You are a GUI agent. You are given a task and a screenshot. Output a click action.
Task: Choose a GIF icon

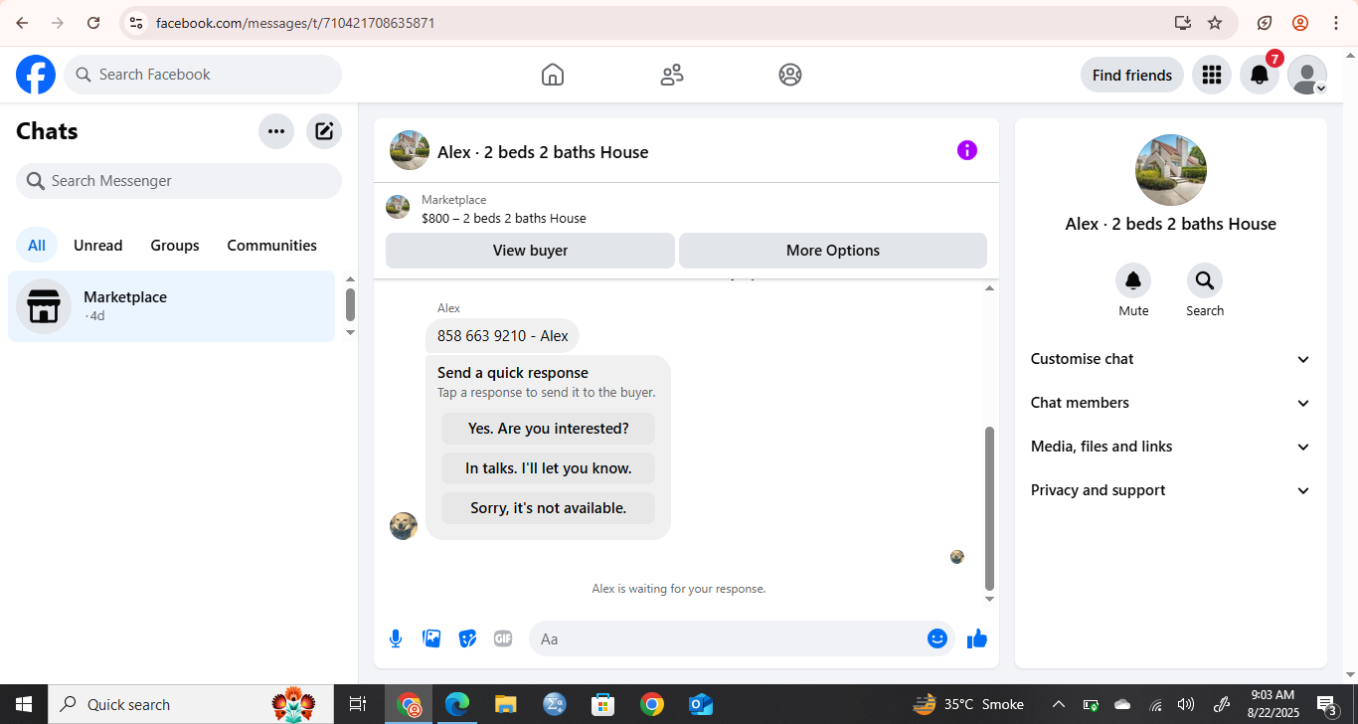(503, 638)
